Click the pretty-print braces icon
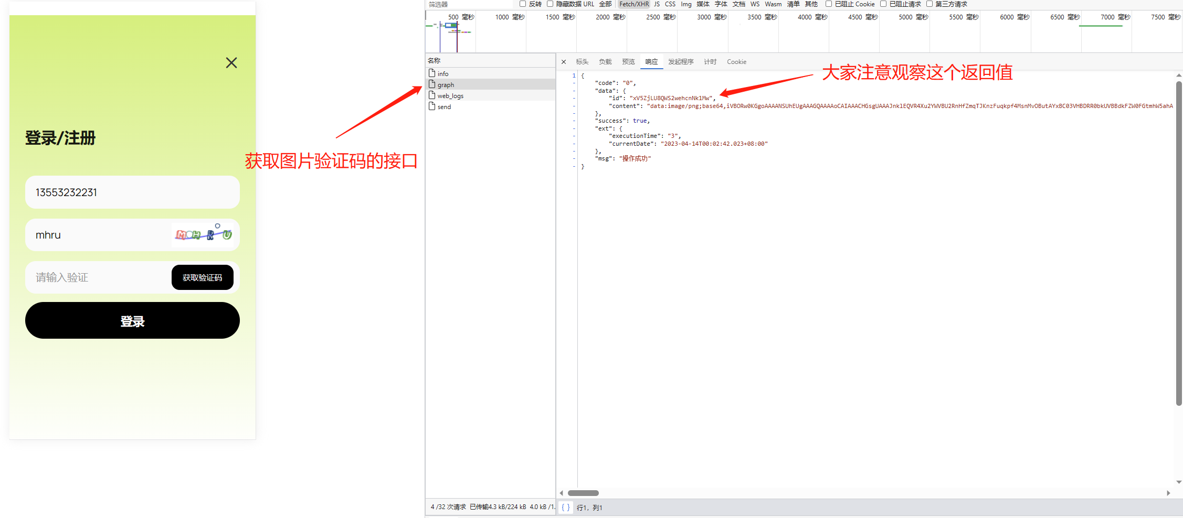The image size is (1183, 518). coord(566,507)
